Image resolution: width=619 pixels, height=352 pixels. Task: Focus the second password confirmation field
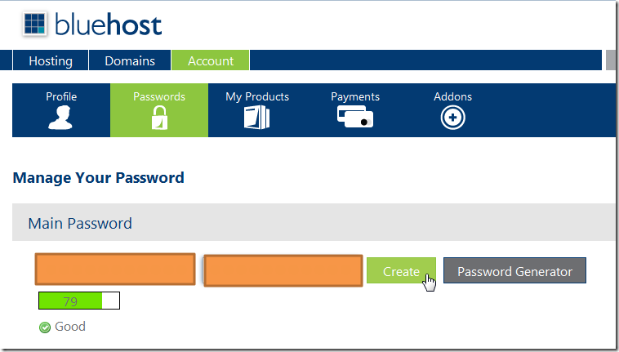[283, 271]
